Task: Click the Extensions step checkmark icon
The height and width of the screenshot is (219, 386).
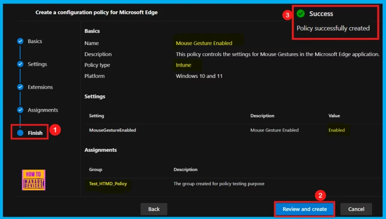Action: click(20, 87)
